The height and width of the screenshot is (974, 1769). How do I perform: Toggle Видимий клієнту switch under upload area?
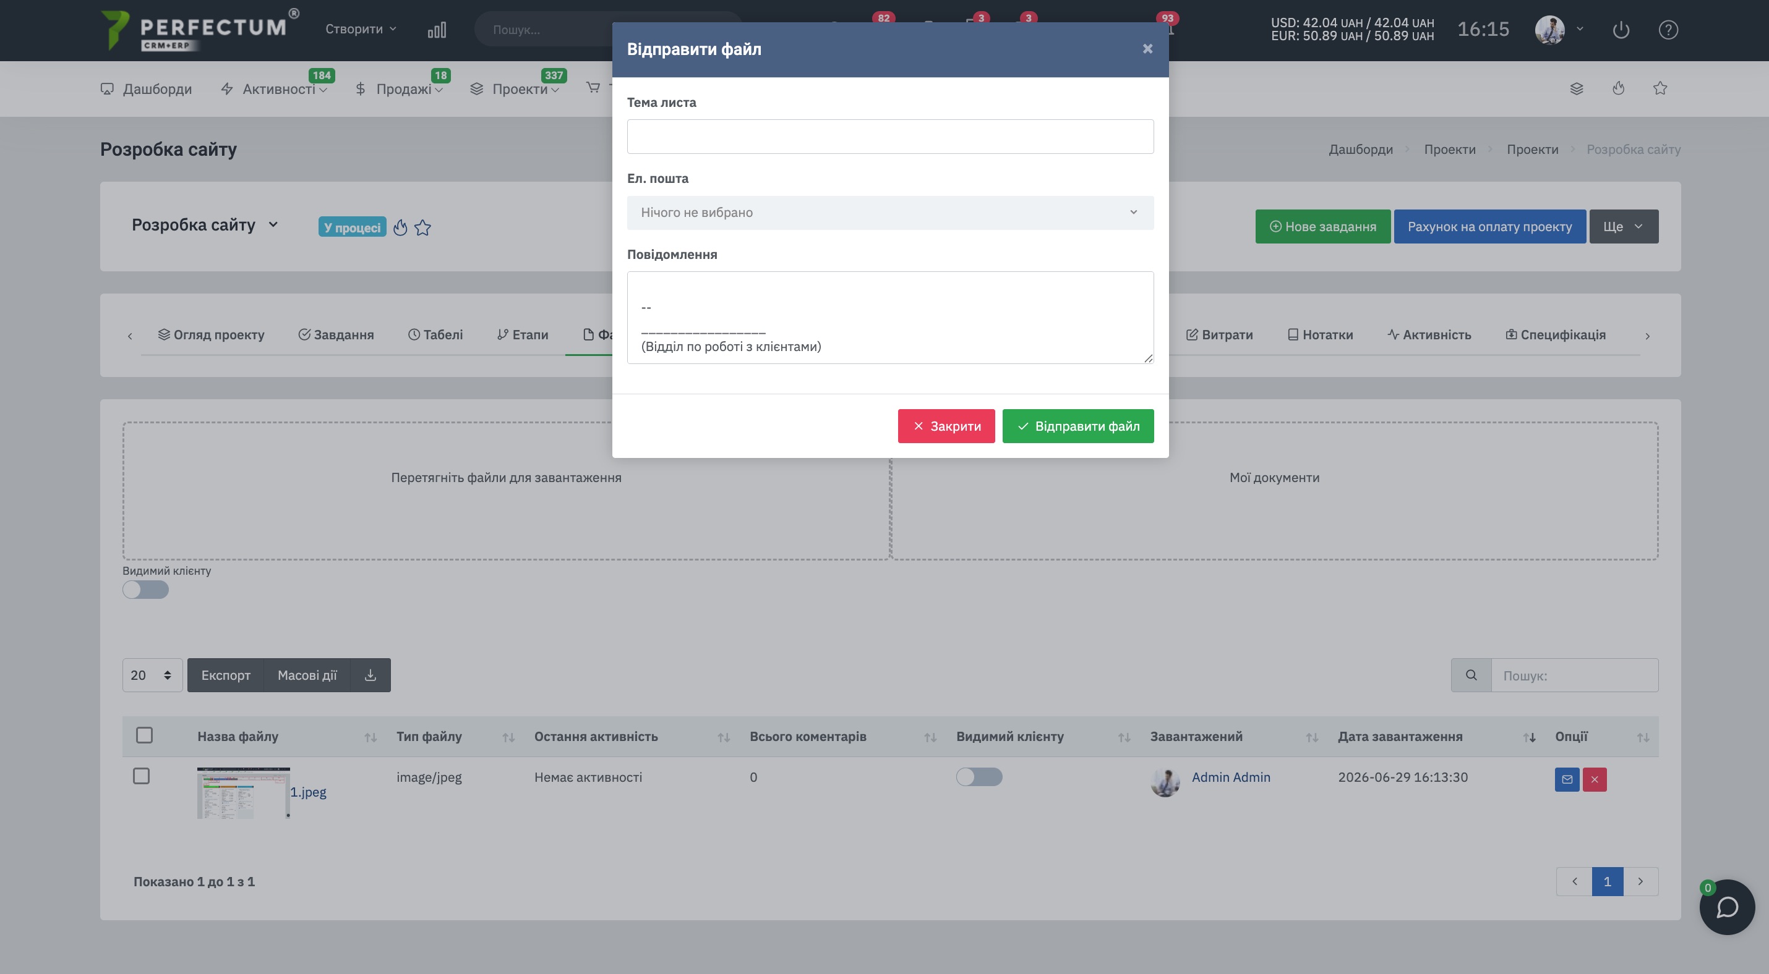pos(145,589)
